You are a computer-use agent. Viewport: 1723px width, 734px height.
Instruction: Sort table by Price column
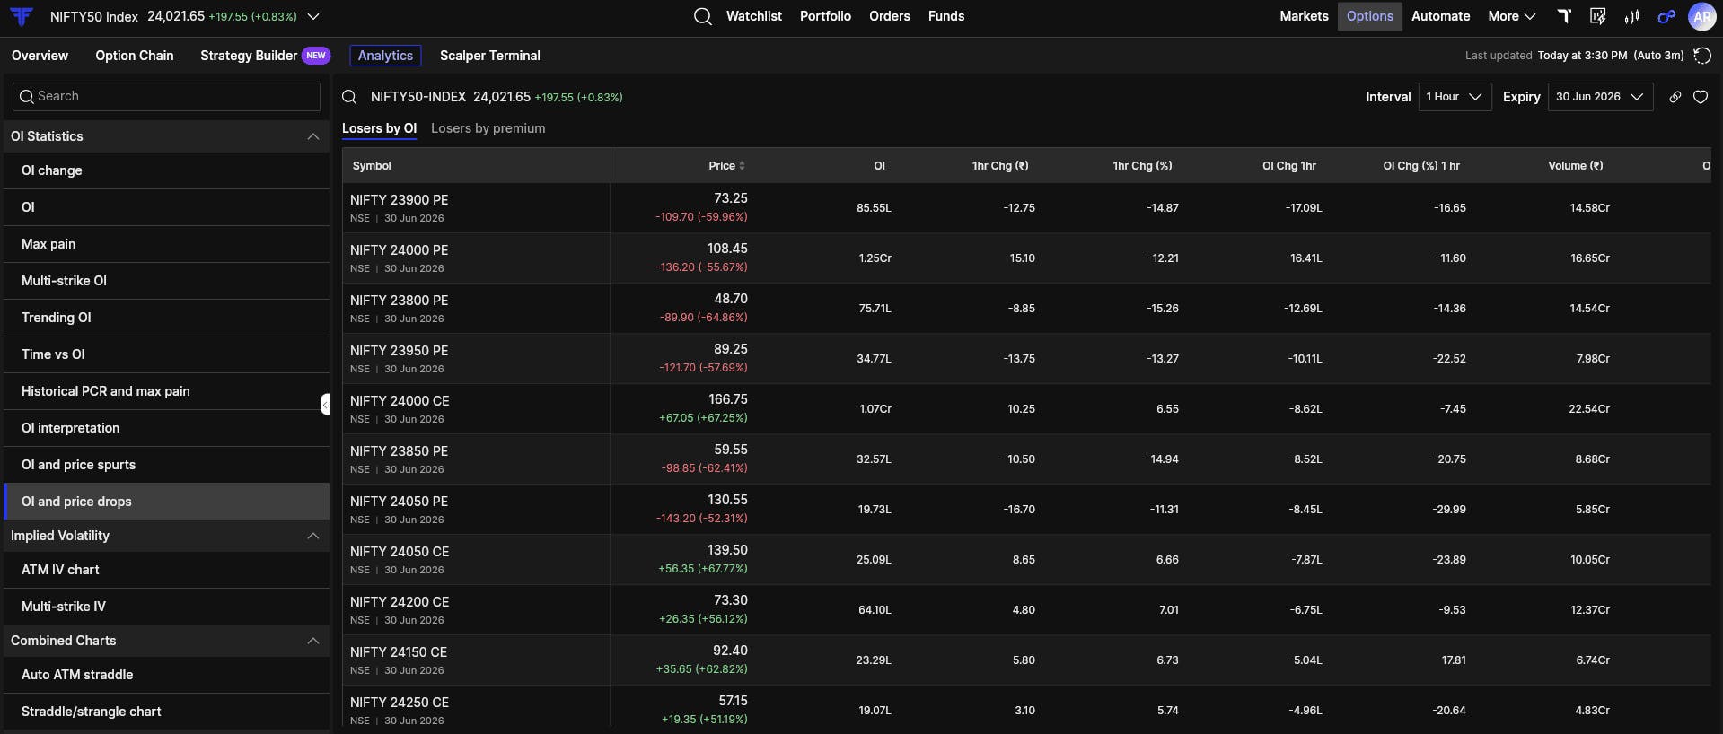(726, 165)
